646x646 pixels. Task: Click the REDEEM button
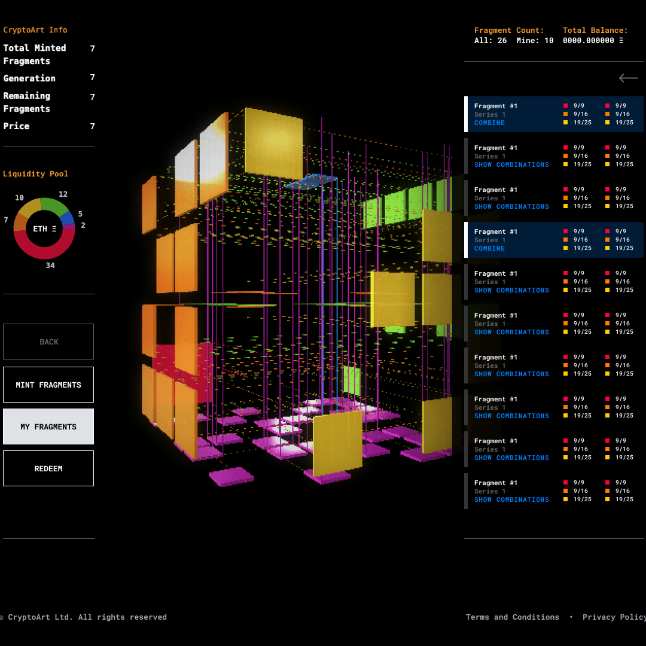pyautogui.click(x=48, y=468)
